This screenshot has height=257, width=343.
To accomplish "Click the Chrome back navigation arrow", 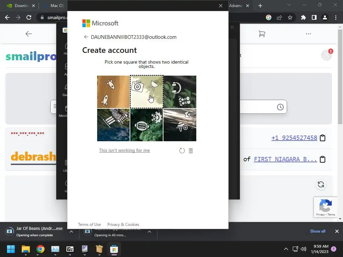I will point(7,17).
